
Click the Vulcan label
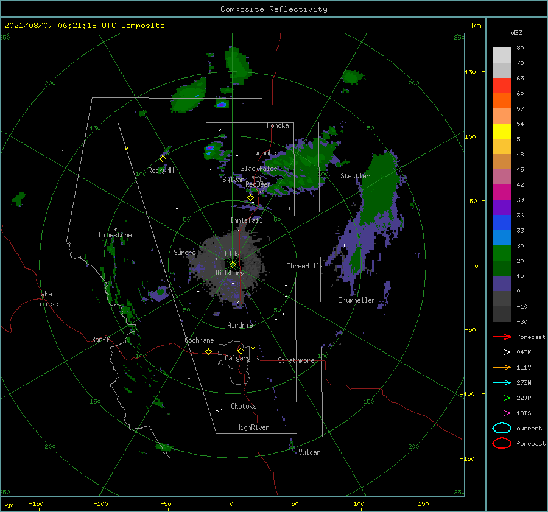pos(310,452)
